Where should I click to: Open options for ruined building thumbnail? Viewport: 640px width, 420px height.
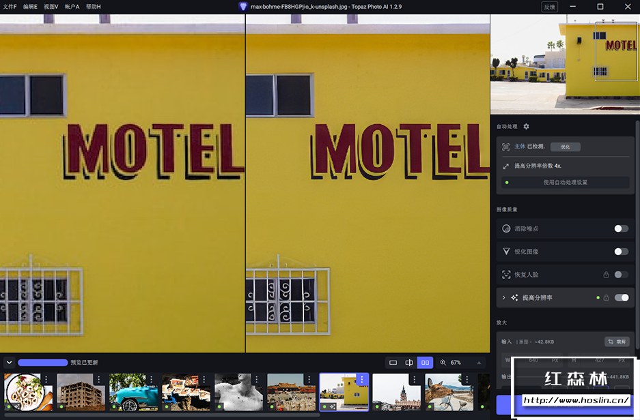point(99,380)
